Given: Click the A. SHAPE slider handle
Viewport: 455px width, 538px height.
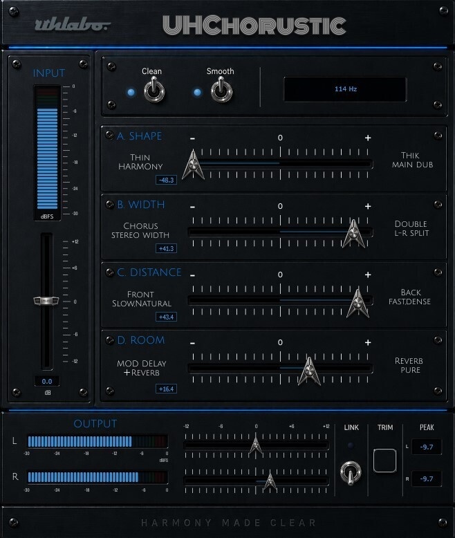Looking at the screenshot, I should coord(193,165).
